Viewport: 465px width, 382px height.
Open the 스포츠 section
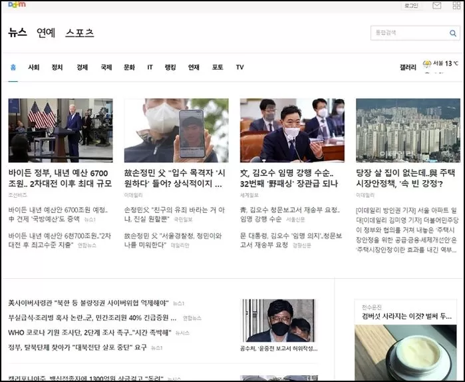(80, 33)
